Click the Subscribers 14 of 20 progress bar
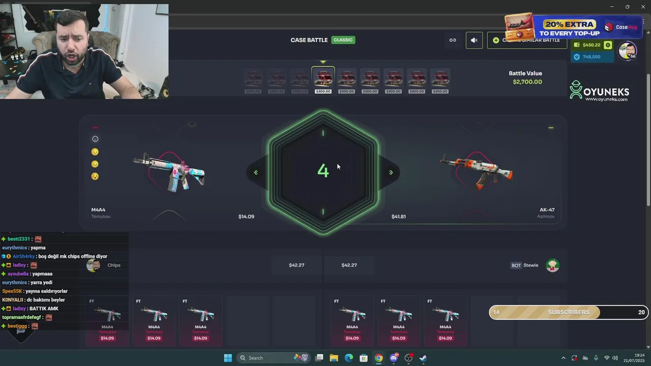The height and width of the screenshot is (366, 651). coord(569,312)
